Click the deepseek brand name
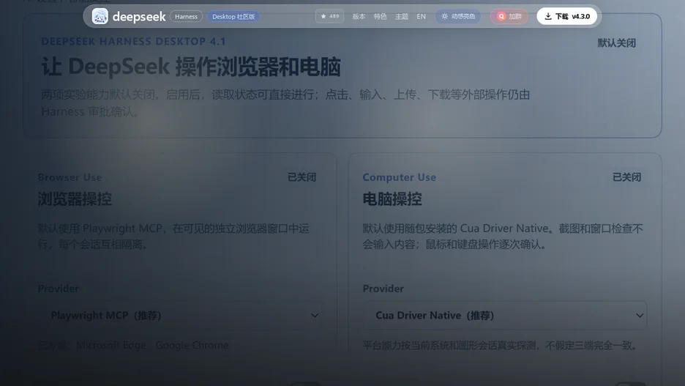The width and height of the screenshot is (685, 386). point(139,17)
